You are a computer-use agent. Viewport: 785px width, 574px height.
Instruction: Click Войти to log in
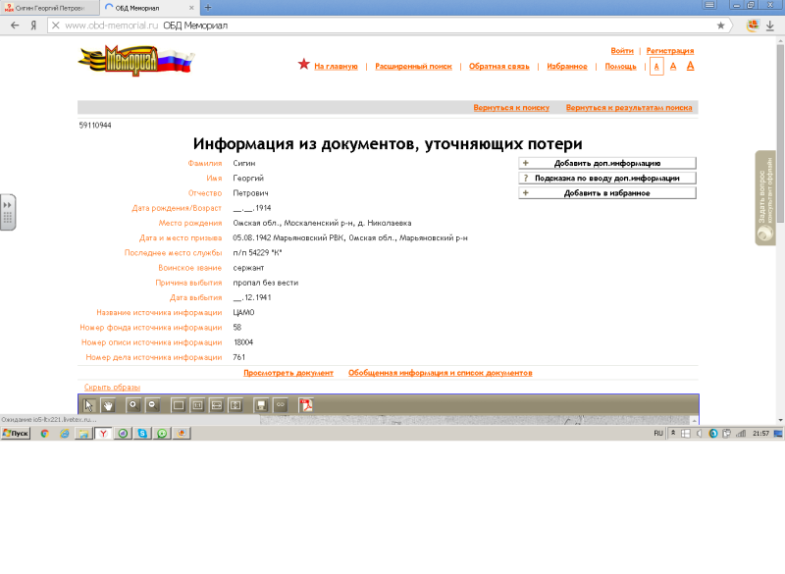(x=622, y=51)
